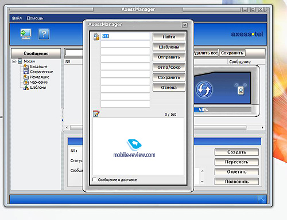Viewport: 287px width, 220px height.
Task: Click the message box scroll down arrow
Action: tap(202, 182)
